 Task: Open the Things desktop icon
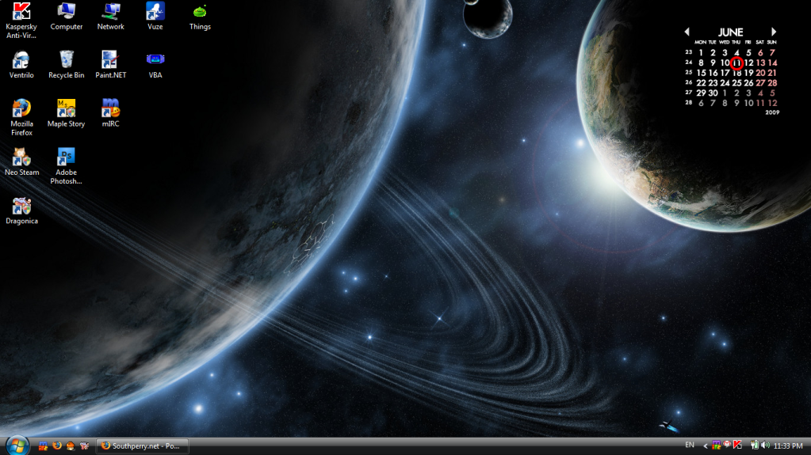pyautogui.click(x=200, y=16)
